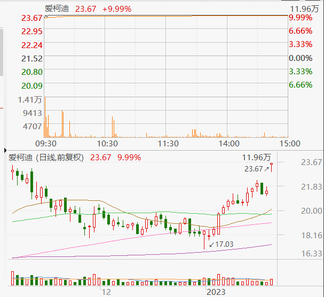Click the +9.99% change in intraday header
324x297 pixels.
[117, 9]
